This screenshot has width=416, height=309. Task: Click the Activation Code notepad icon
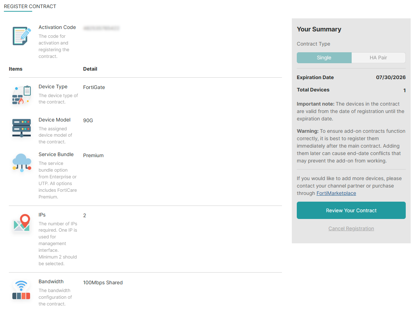click(21, 35)
